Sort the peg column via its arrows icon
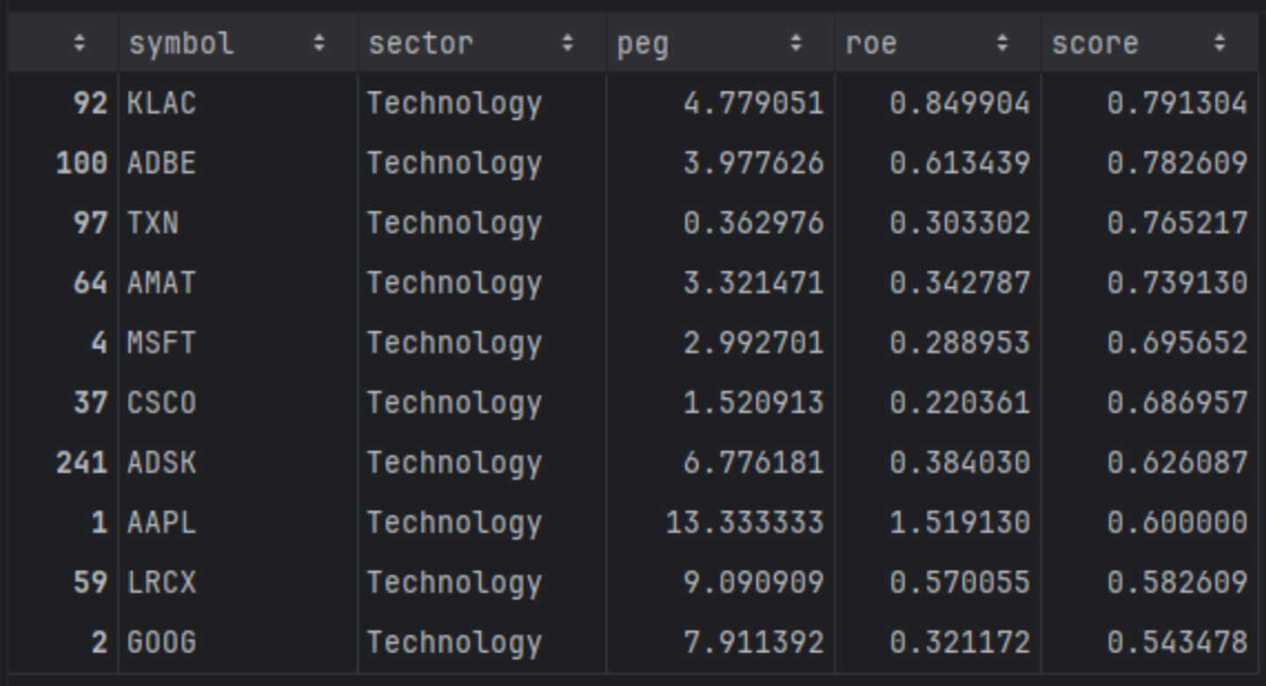Screen dimensions: 1266x686 click(796, 43)
